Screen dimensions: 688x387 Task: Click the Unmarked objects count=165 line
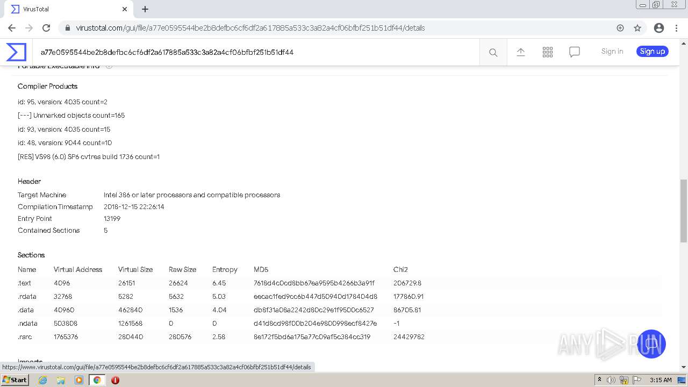tap(71, 116)
